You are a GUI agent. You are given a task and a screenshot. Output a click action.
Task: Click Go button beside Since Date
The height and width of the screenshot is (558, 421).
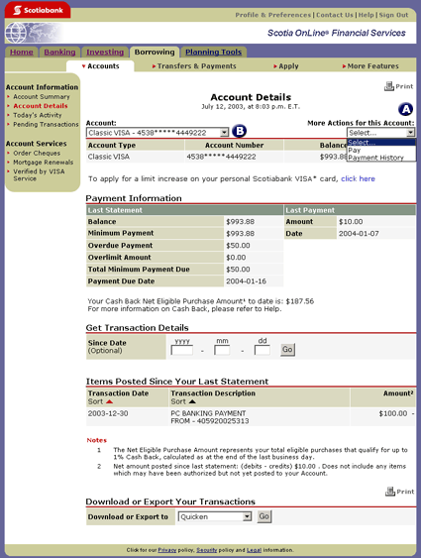point(287,350)
